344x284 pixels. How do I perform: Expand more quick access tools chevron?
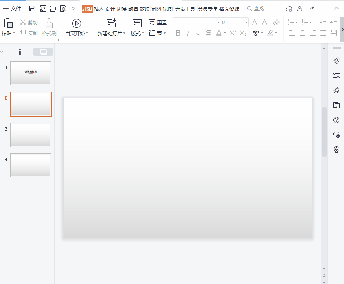coord(73,9)
